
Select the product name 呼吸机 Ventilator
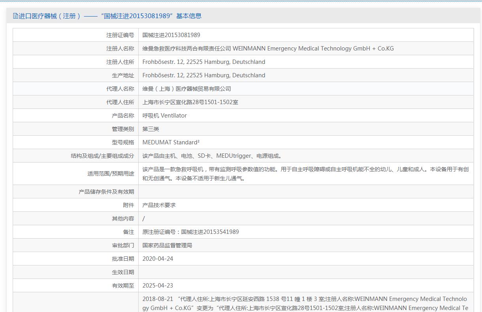point(164,116)
